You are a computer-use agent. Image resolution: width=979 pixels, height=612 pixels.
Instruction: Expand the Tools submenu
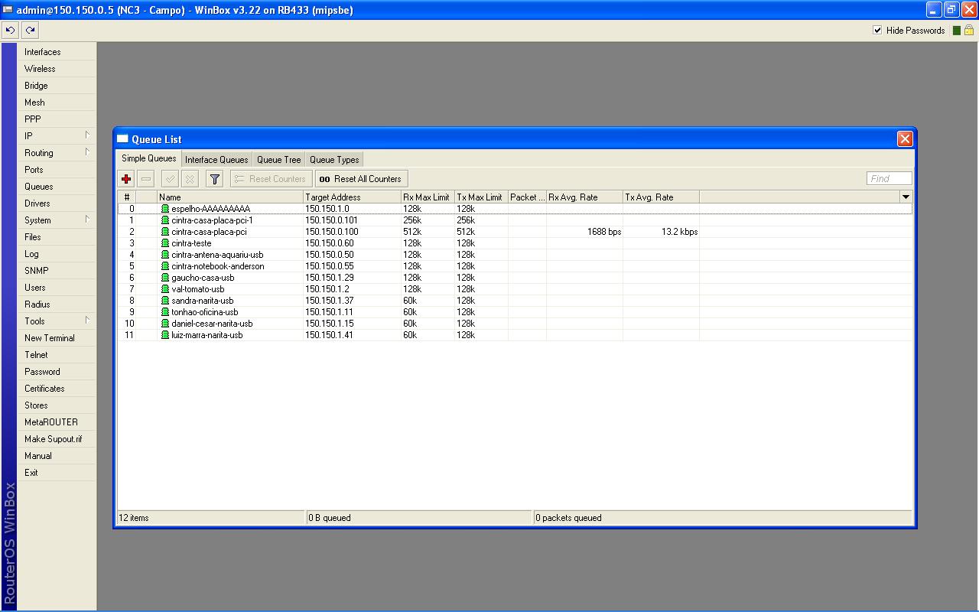pyautogui.click(x=87, y=321)
